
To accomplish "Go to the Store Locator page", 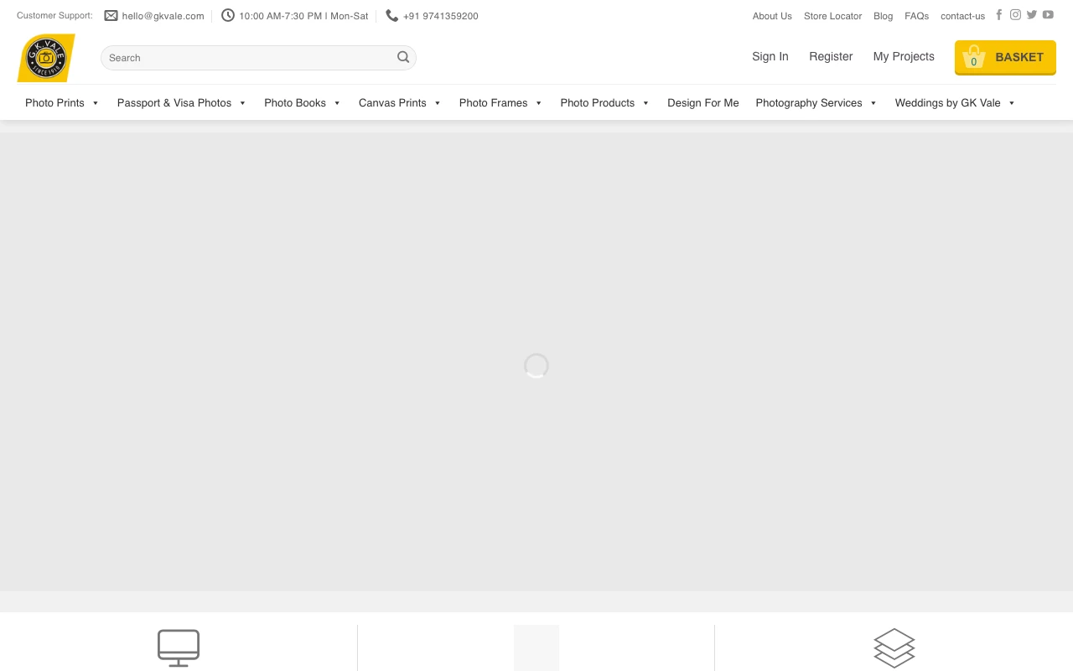I will (832, 16).
